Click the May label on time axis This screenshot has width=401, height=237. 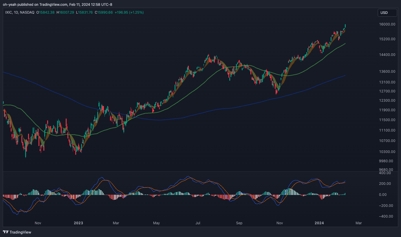click(x=156, y=223)
